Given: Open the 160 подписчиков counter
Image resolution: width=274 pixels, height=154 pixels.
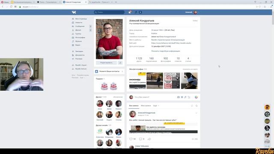Looking at the screenshot, I should [x=151, y=59].
